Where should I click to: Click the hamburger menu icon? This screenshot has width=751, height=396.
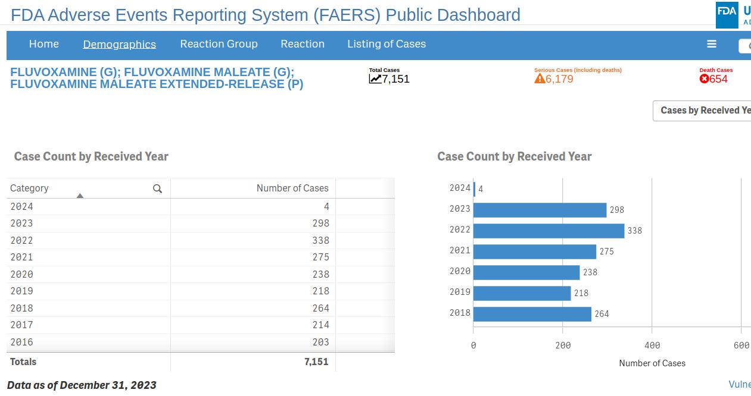(x=711, y=44)
